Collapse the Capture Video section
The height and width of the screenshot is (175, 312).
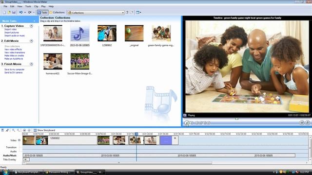[31, 26]
